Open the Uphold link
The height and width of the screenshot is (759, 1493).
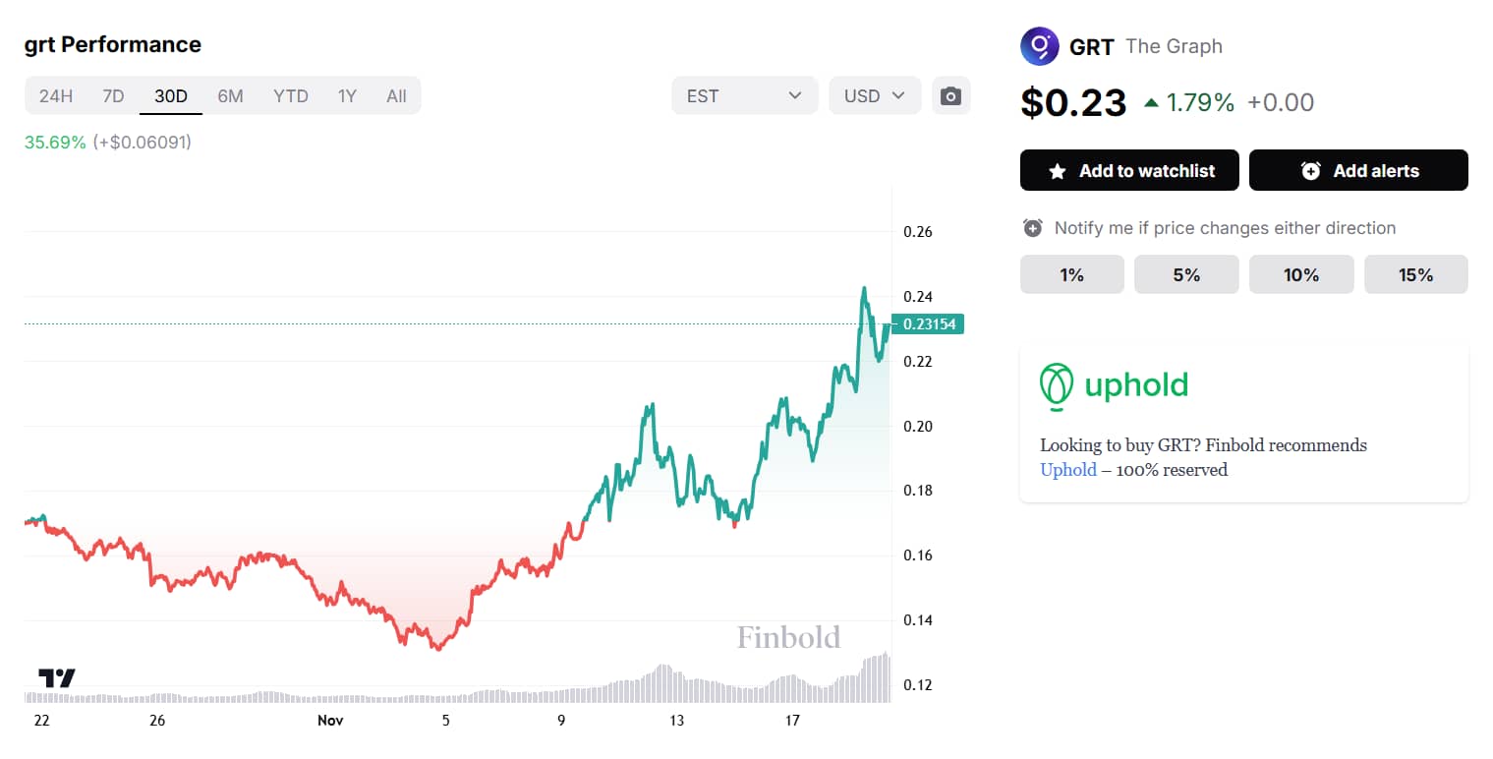(x=1067, y=470)
